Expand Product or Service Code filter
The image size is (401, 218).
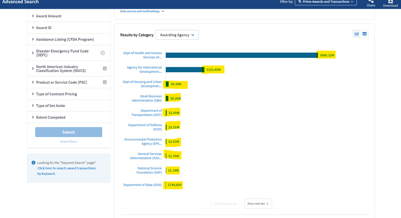pos(69,82)
